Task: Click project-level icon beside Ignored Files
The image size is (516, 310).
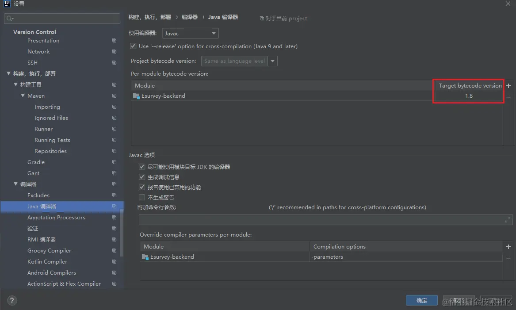Action: point(114,118)
